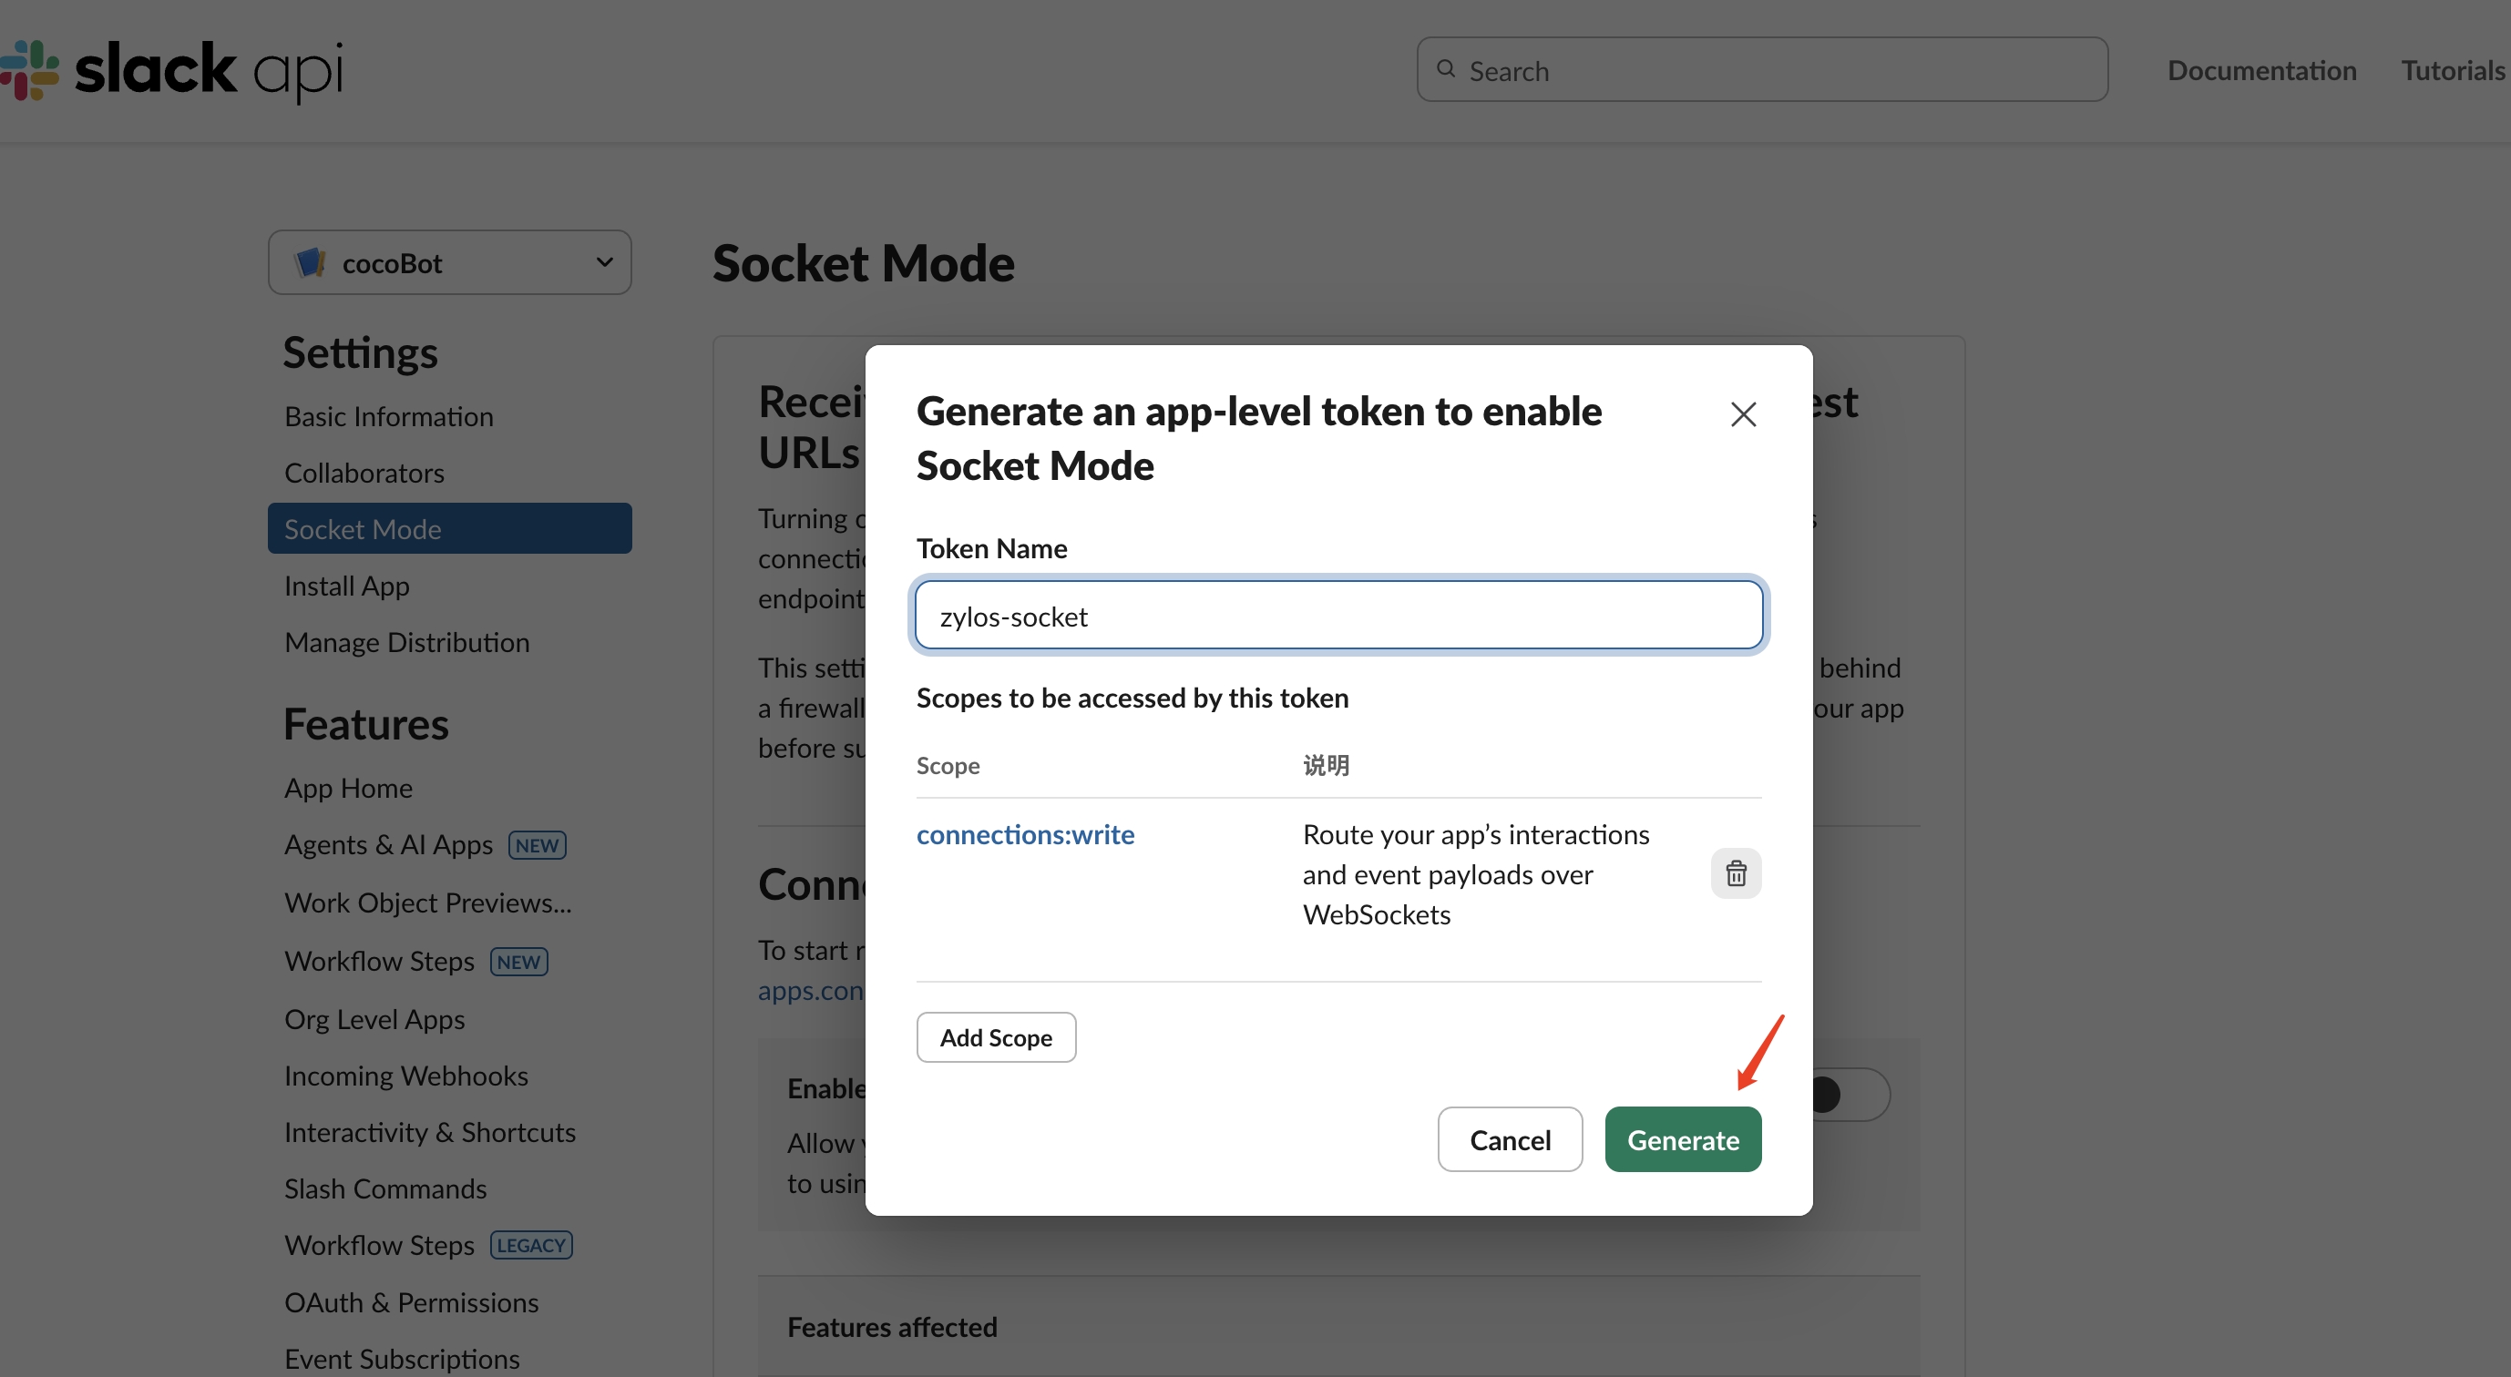This screenshot has width=2511, height=1377.
Task: Navigate to OAuth & Permissions
Action: [411, 1302]
